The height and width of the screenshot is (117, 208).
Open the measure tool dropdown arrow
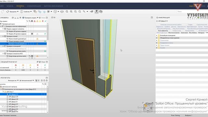coord(87,12)
